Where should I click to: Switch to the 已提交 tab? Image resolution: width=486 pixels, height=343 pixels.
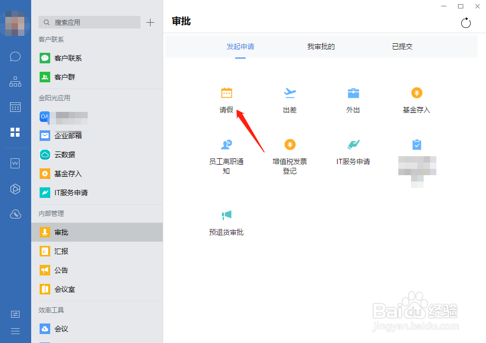[x=403, y=46]
